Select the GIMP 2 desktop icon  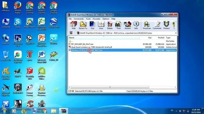(18, 72)
